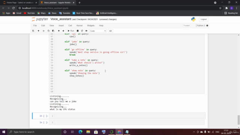Click the output line 'can you tell me a joke'
Viewport: 240px width, 135px height.
(63, 102)
